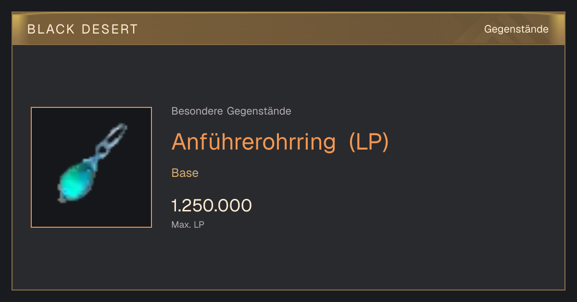Select the word Anführerohrring in the title
The width and height of the screenshot is (577, 302).
(x=253, y=142)
